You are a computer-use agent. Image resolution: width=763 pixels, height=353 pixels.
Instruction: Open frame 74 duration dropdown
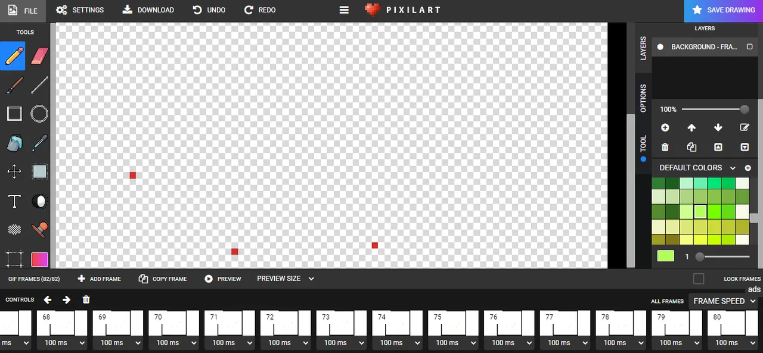click(x=397, y=343)
